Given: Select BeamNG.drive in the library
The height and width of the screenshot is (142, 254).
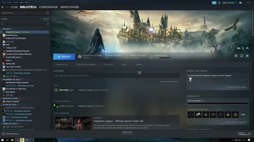Looking at the screenshot, I should 12,35.
